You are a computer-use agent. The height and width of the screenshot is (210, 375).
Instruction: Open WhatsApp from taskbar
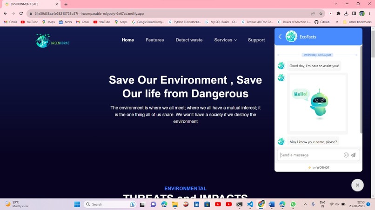coord(293,204)
